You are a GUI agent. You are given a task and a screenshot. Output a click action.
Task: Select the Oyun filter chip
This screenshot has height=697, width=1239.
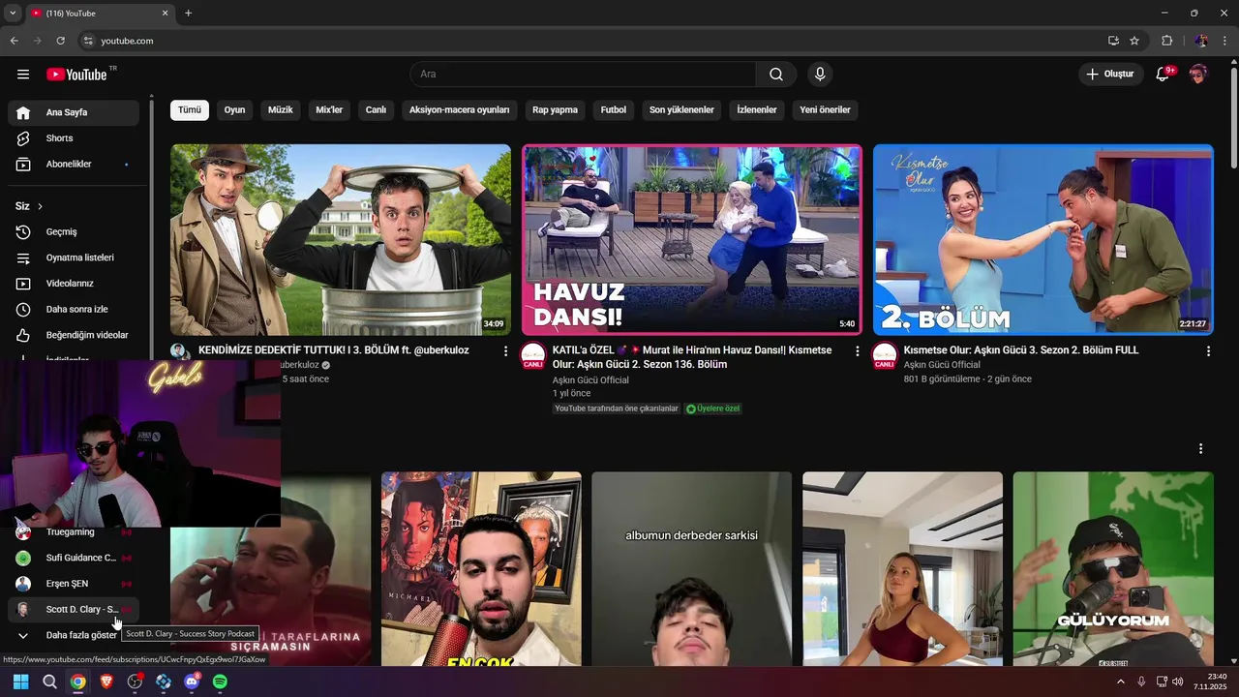235,110
